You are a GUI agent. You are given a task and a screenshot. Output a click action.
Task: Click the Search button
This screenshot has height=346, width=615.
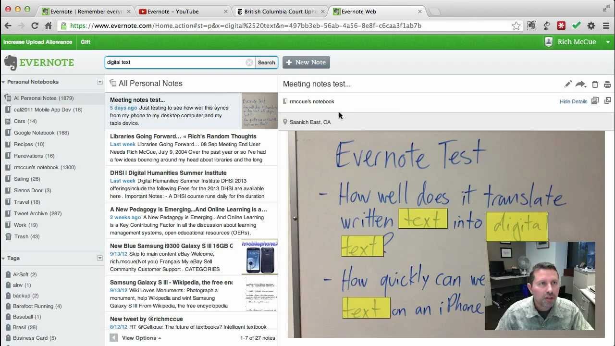(x=266, y=62)
